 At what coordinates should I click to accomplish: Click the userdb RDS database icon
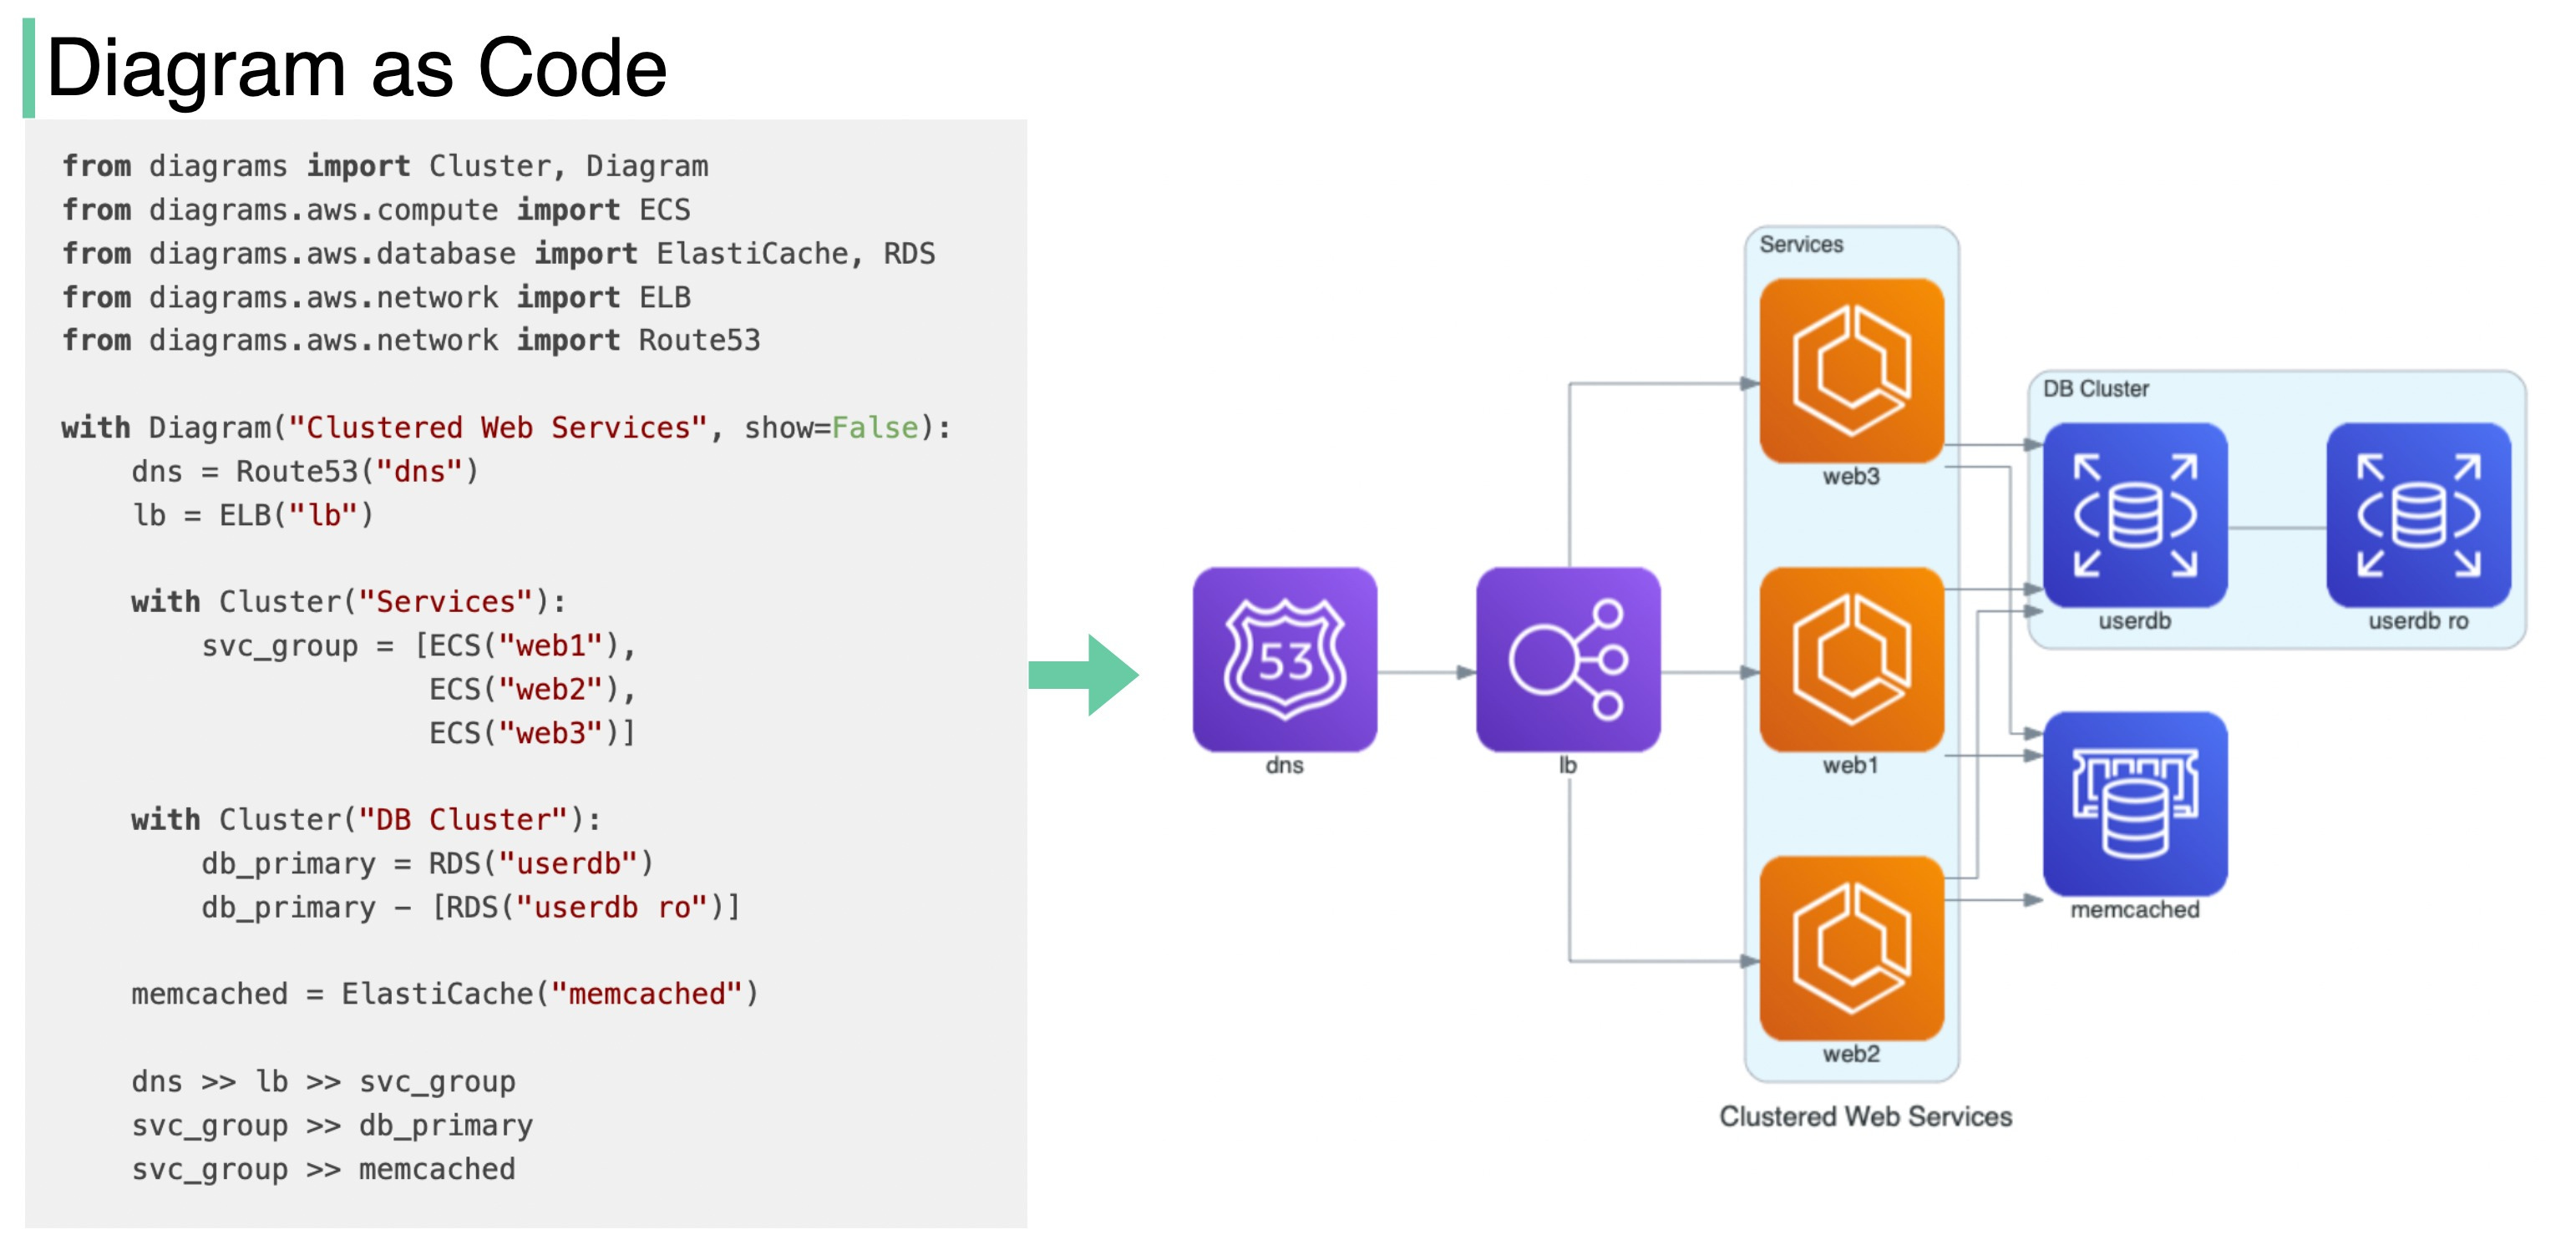coord(2135,515)
